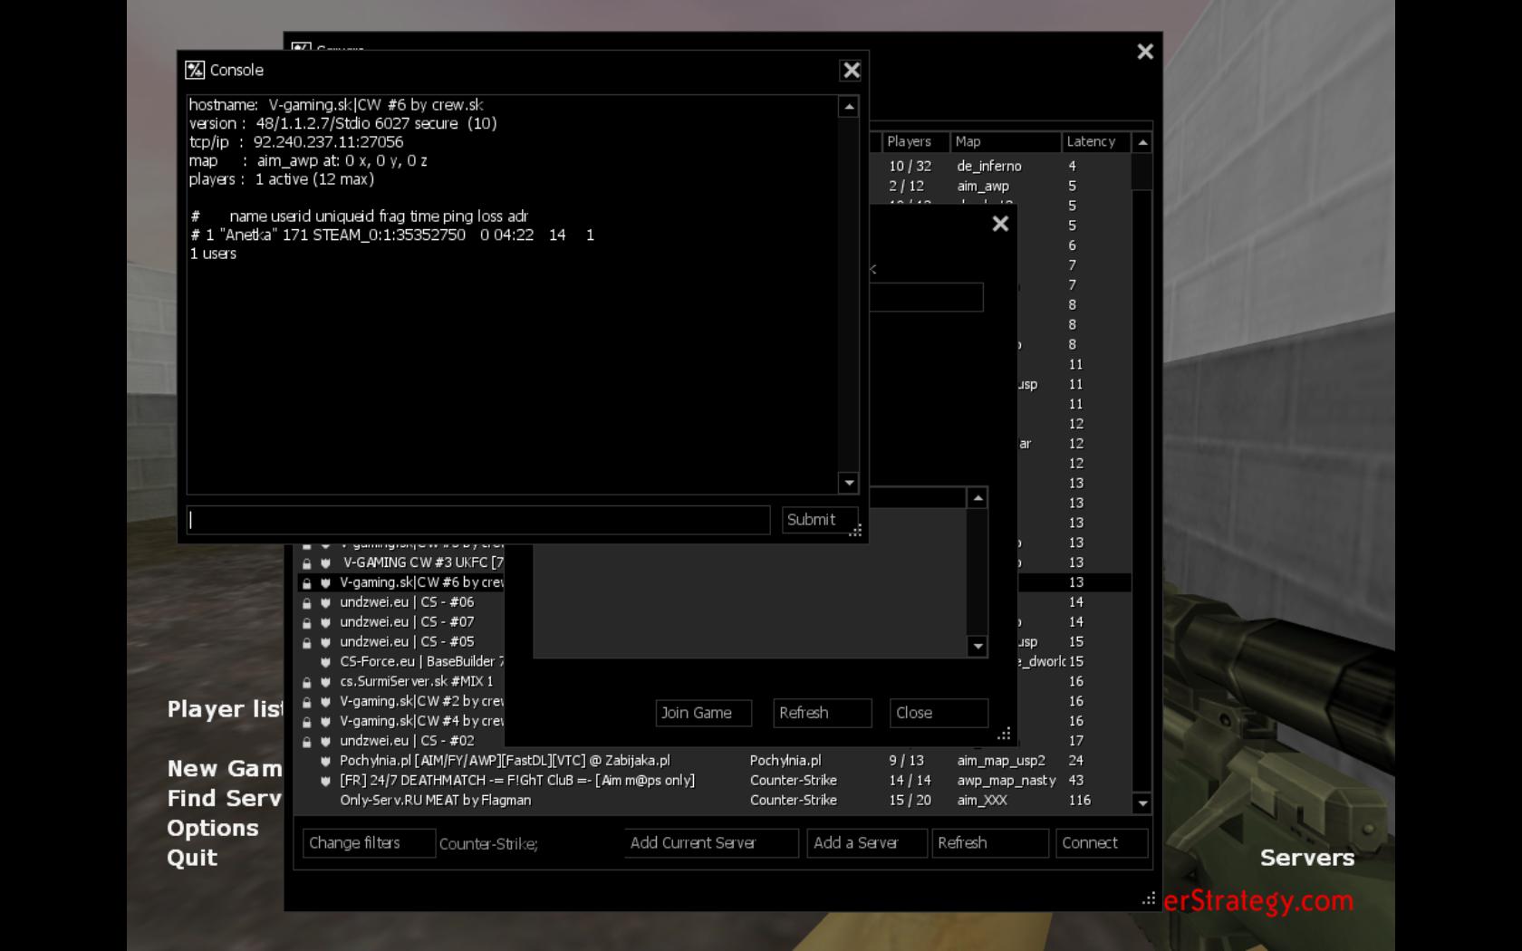1522x951 pixels.
Task: Click the shield icon on CS-Force.eu BaseBuilder row
Action: [x=325, y=662]
